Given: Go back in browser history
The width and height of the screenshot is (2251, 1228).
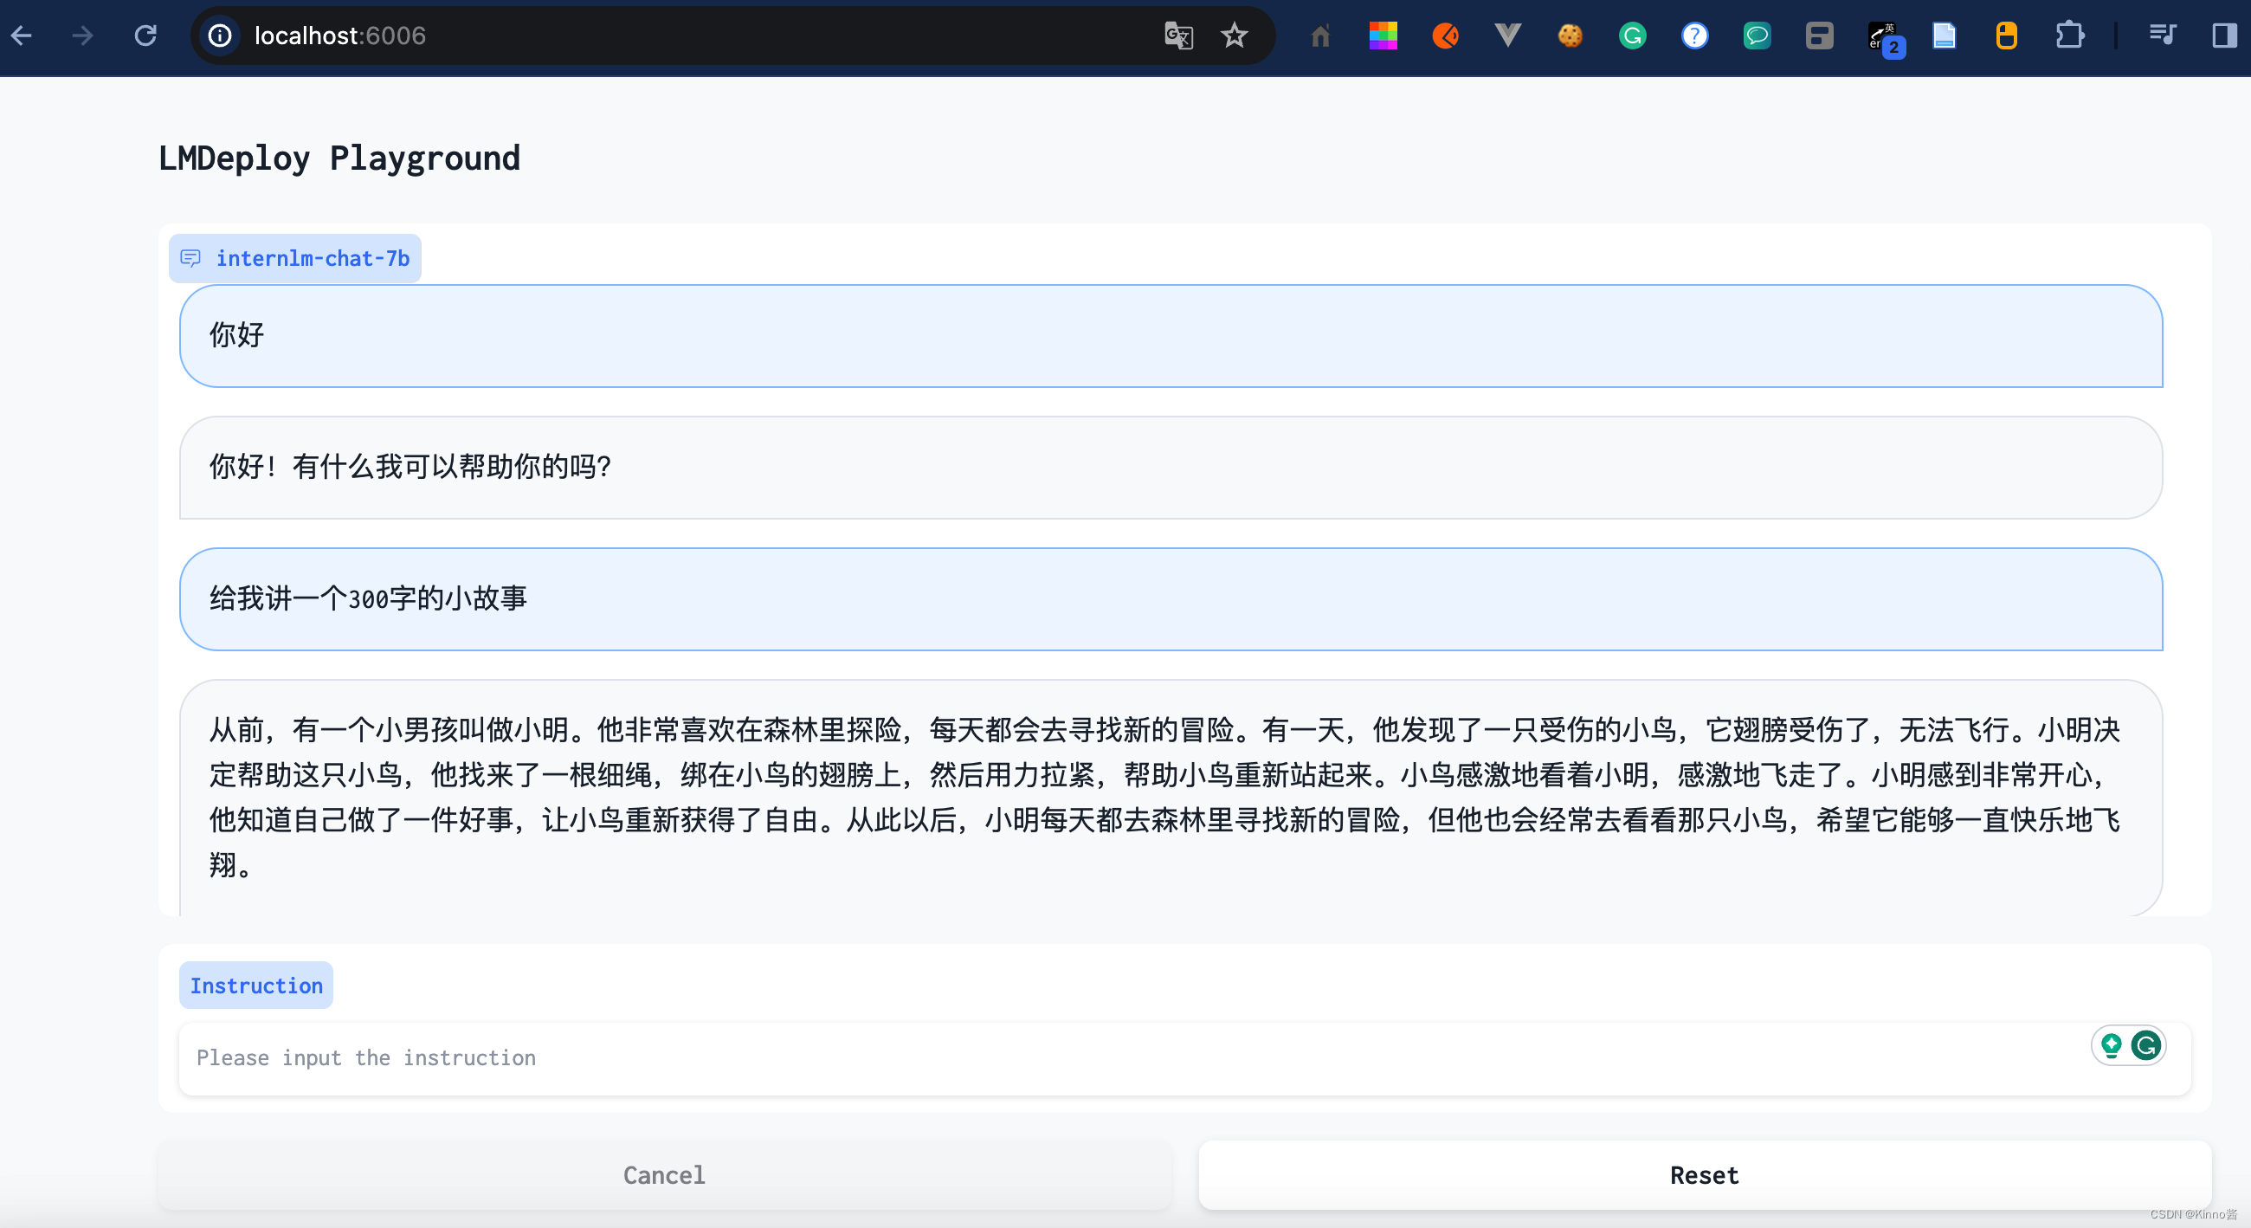Looking at the screenshot, I should click(22, 36).
